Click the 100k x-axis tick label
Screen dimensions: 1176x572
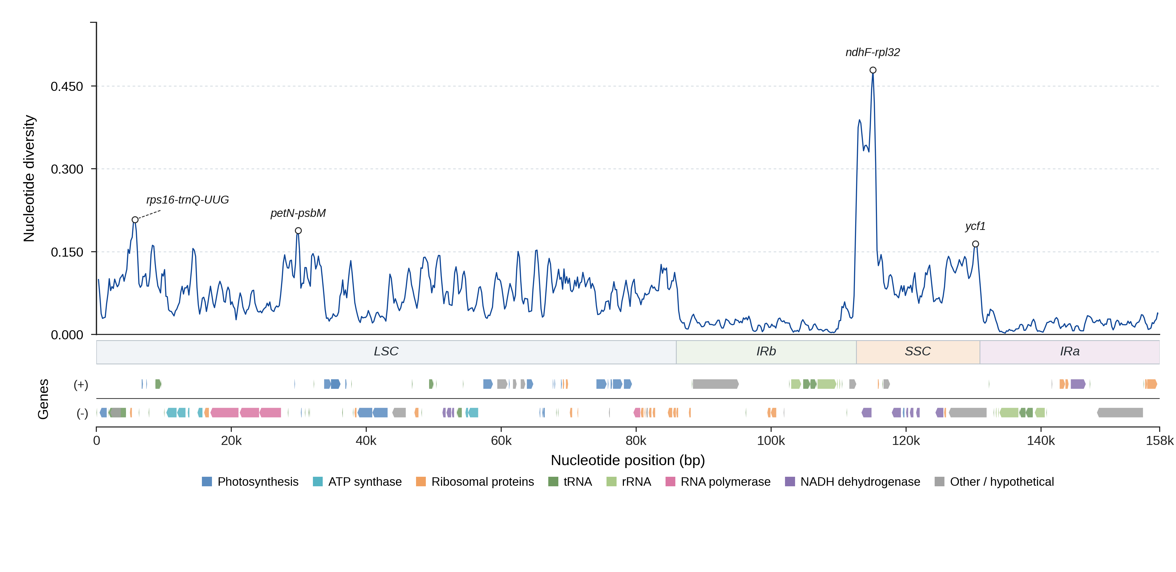pyautogui.click(x=771, y=441)
